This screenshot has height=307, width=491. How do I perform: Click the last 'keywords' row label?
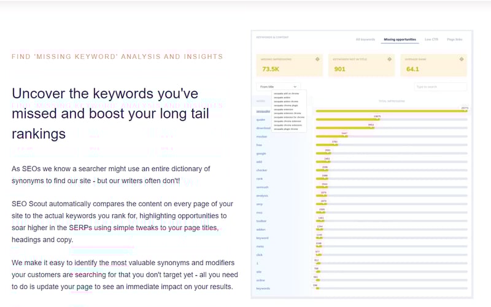point(263,288)
